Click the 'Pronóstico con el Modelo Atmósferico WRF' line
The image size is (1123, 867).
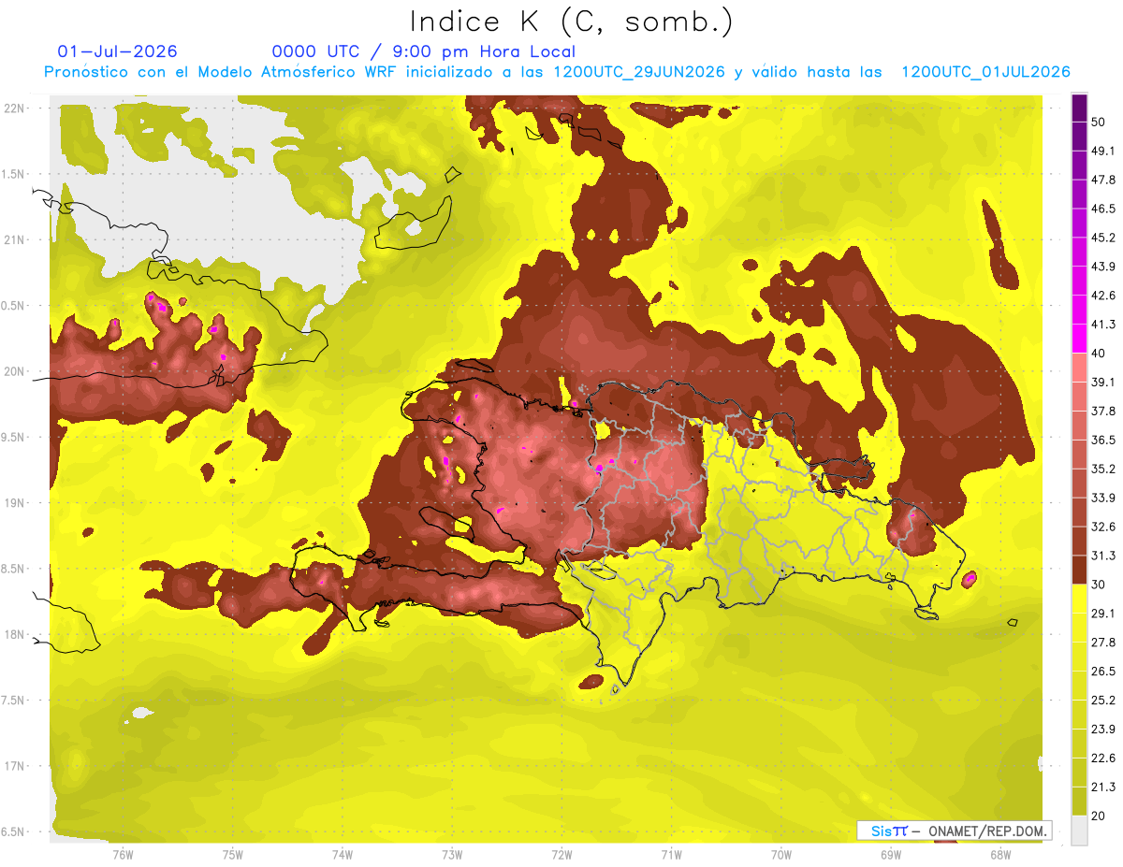pos(557,72)
